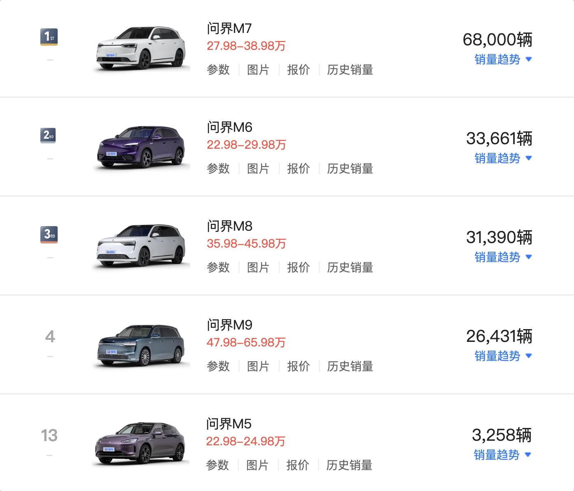
Task: Expand 销量趋势 dropdown for 问界M5
Action: pyautogui.click(x=502, y=455)
